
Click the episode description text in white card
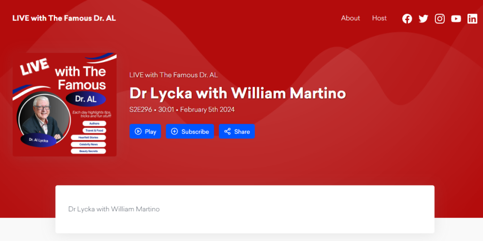point(114,209)
